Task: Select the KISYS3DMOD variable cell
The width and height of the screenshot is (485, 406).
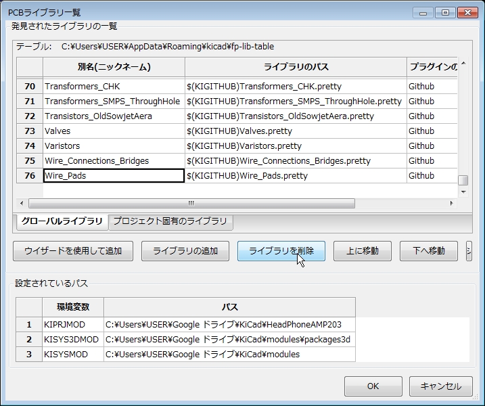Action: [x=73, y=340]
